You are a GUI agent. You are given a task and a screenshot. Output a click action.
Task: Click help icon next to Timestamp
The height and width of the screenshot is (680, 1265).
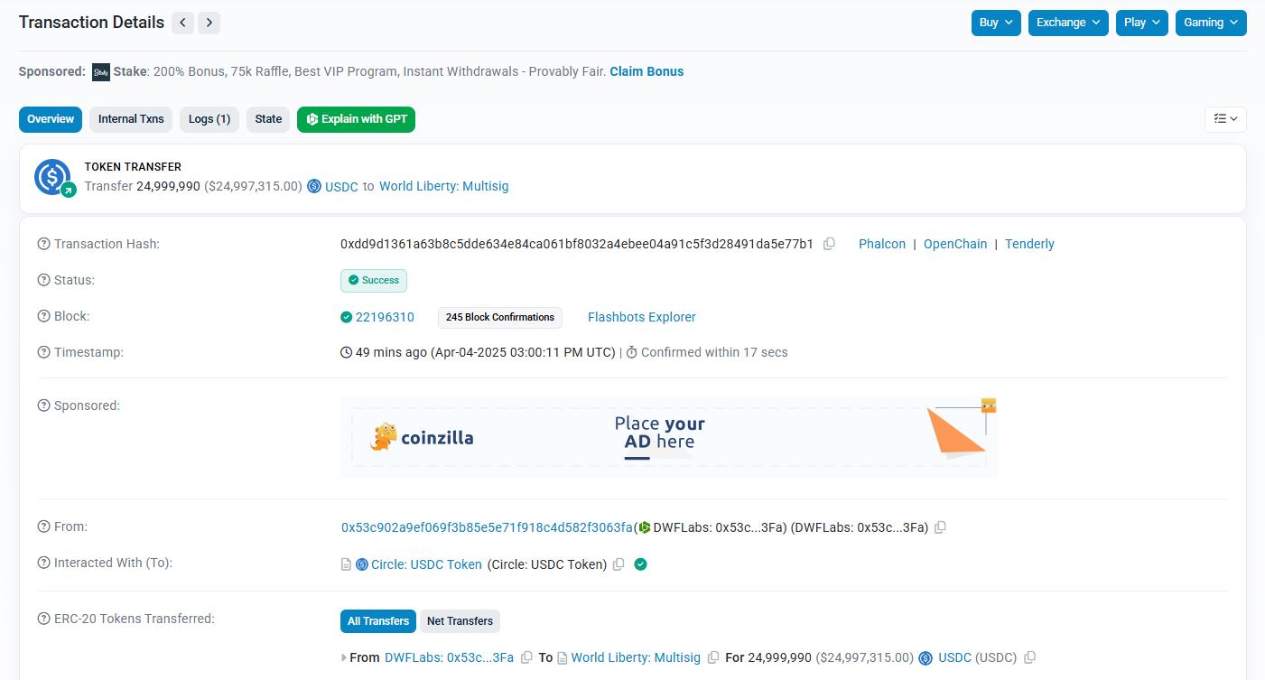[x=43, y=352]
